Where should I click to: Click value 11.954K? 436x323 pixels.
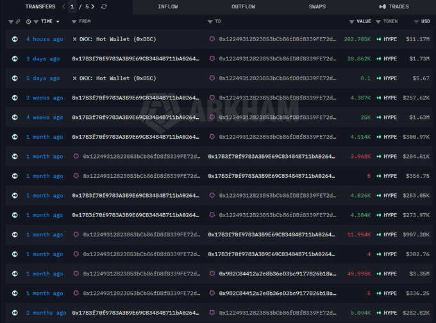[x=358, y=235]
